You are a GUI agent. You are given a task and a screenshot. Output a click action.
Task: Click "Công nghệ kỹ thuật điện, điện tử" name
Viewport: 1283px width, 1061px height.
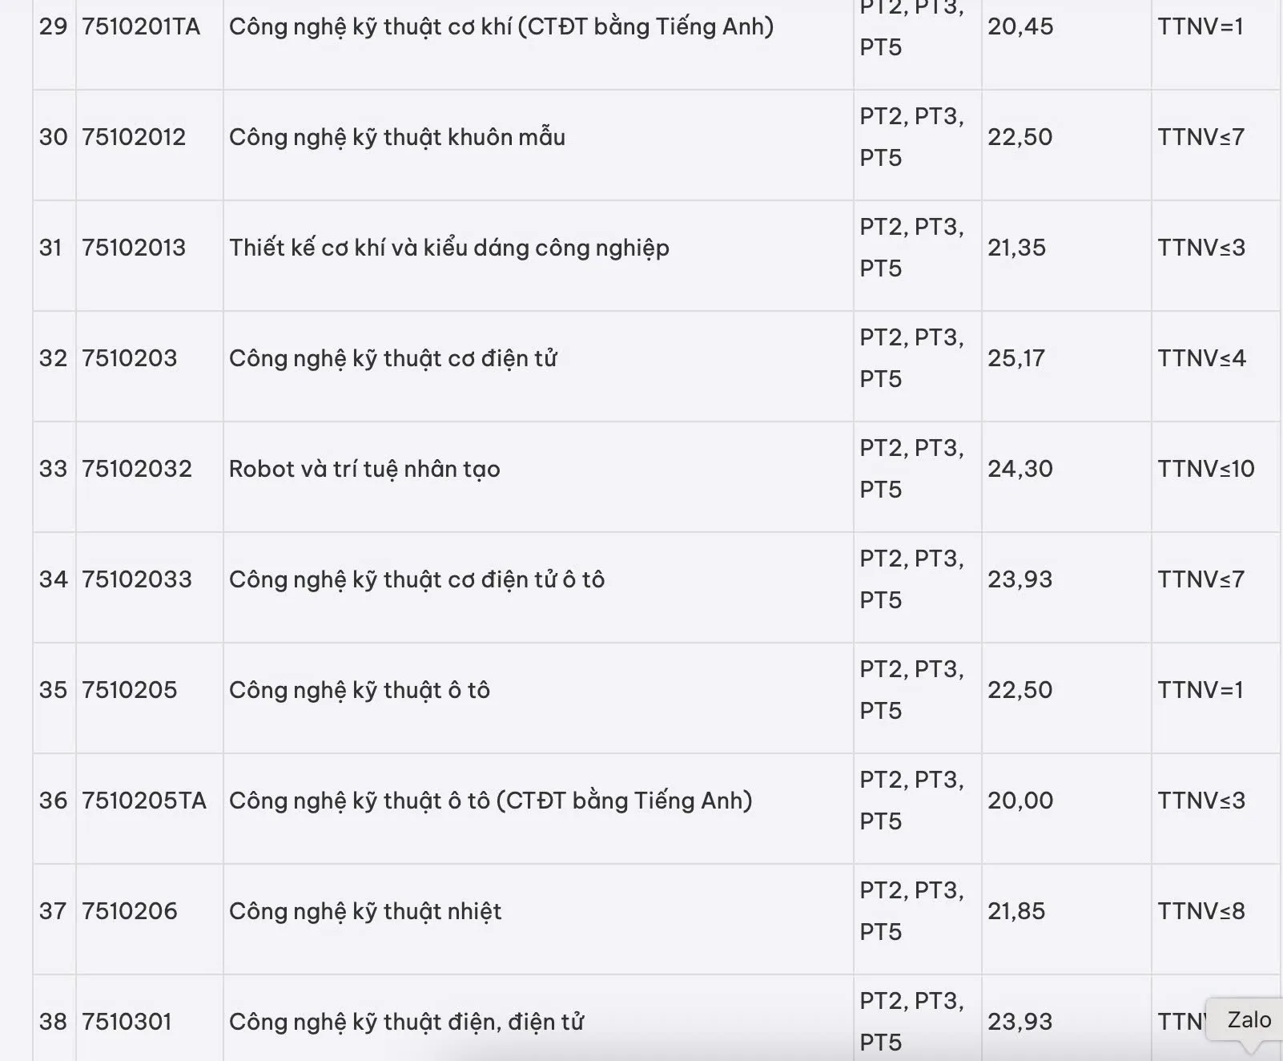(406, 1023)
